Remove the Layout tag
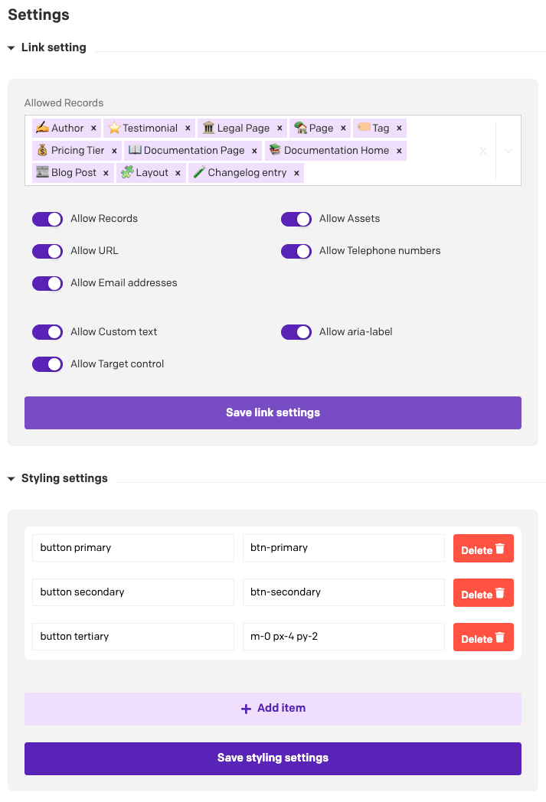The image size is (546, 802). coord(177,172)
